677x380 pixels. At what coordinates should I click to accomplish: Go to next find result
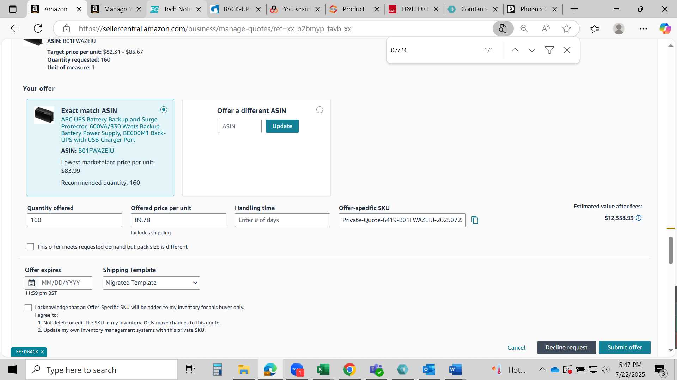pyautogui.click(x=532, y=50)
